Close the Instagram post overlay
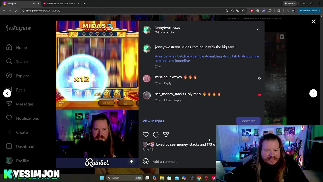 (x=313, y=21)
